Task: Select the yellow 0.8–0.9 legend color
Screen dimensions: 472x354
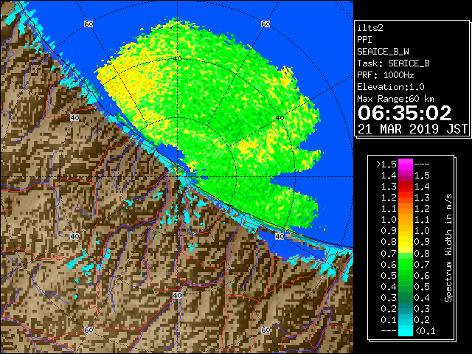Action: tap(406, 242)
